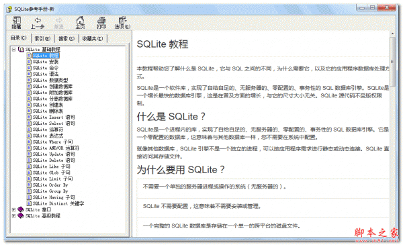Switch to the 目录 tab
Image resolution: width=403 pixels, height=245 pixels.
click(18, 38)
